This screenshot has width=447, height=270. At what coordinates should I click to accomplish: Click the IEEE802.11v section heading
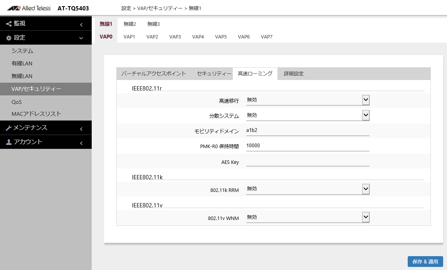tap(147, 205)
